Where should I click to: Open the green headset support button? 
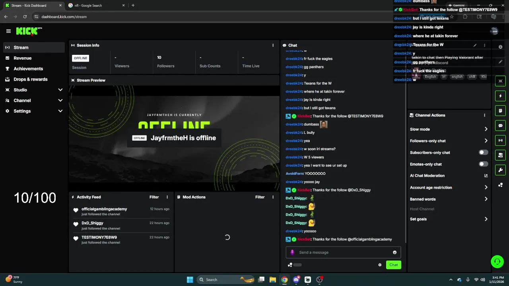(x=497, y=261)
